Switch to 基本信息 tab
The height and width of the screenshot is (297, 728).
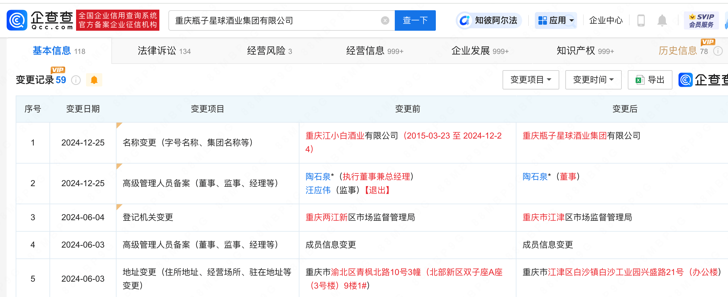(59, 51)
